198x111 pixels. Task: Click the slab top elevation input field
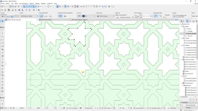(x=145, y=15)
